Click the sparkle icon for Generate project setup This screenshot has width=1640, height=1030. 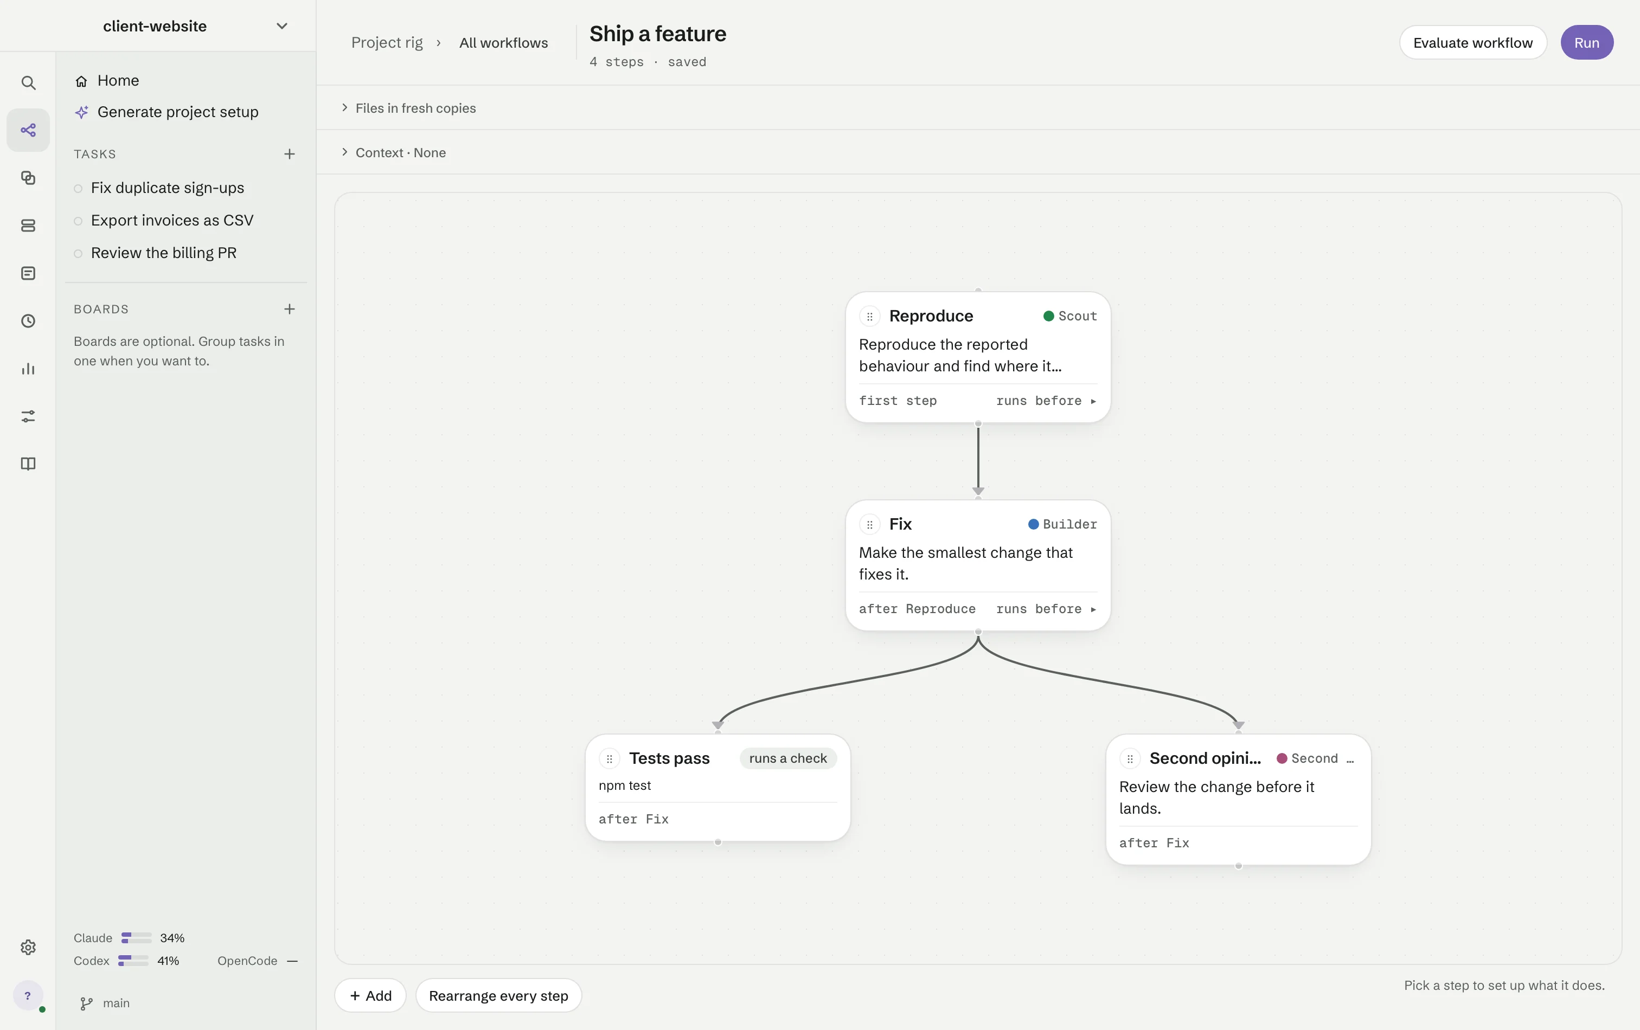(81, 112)
